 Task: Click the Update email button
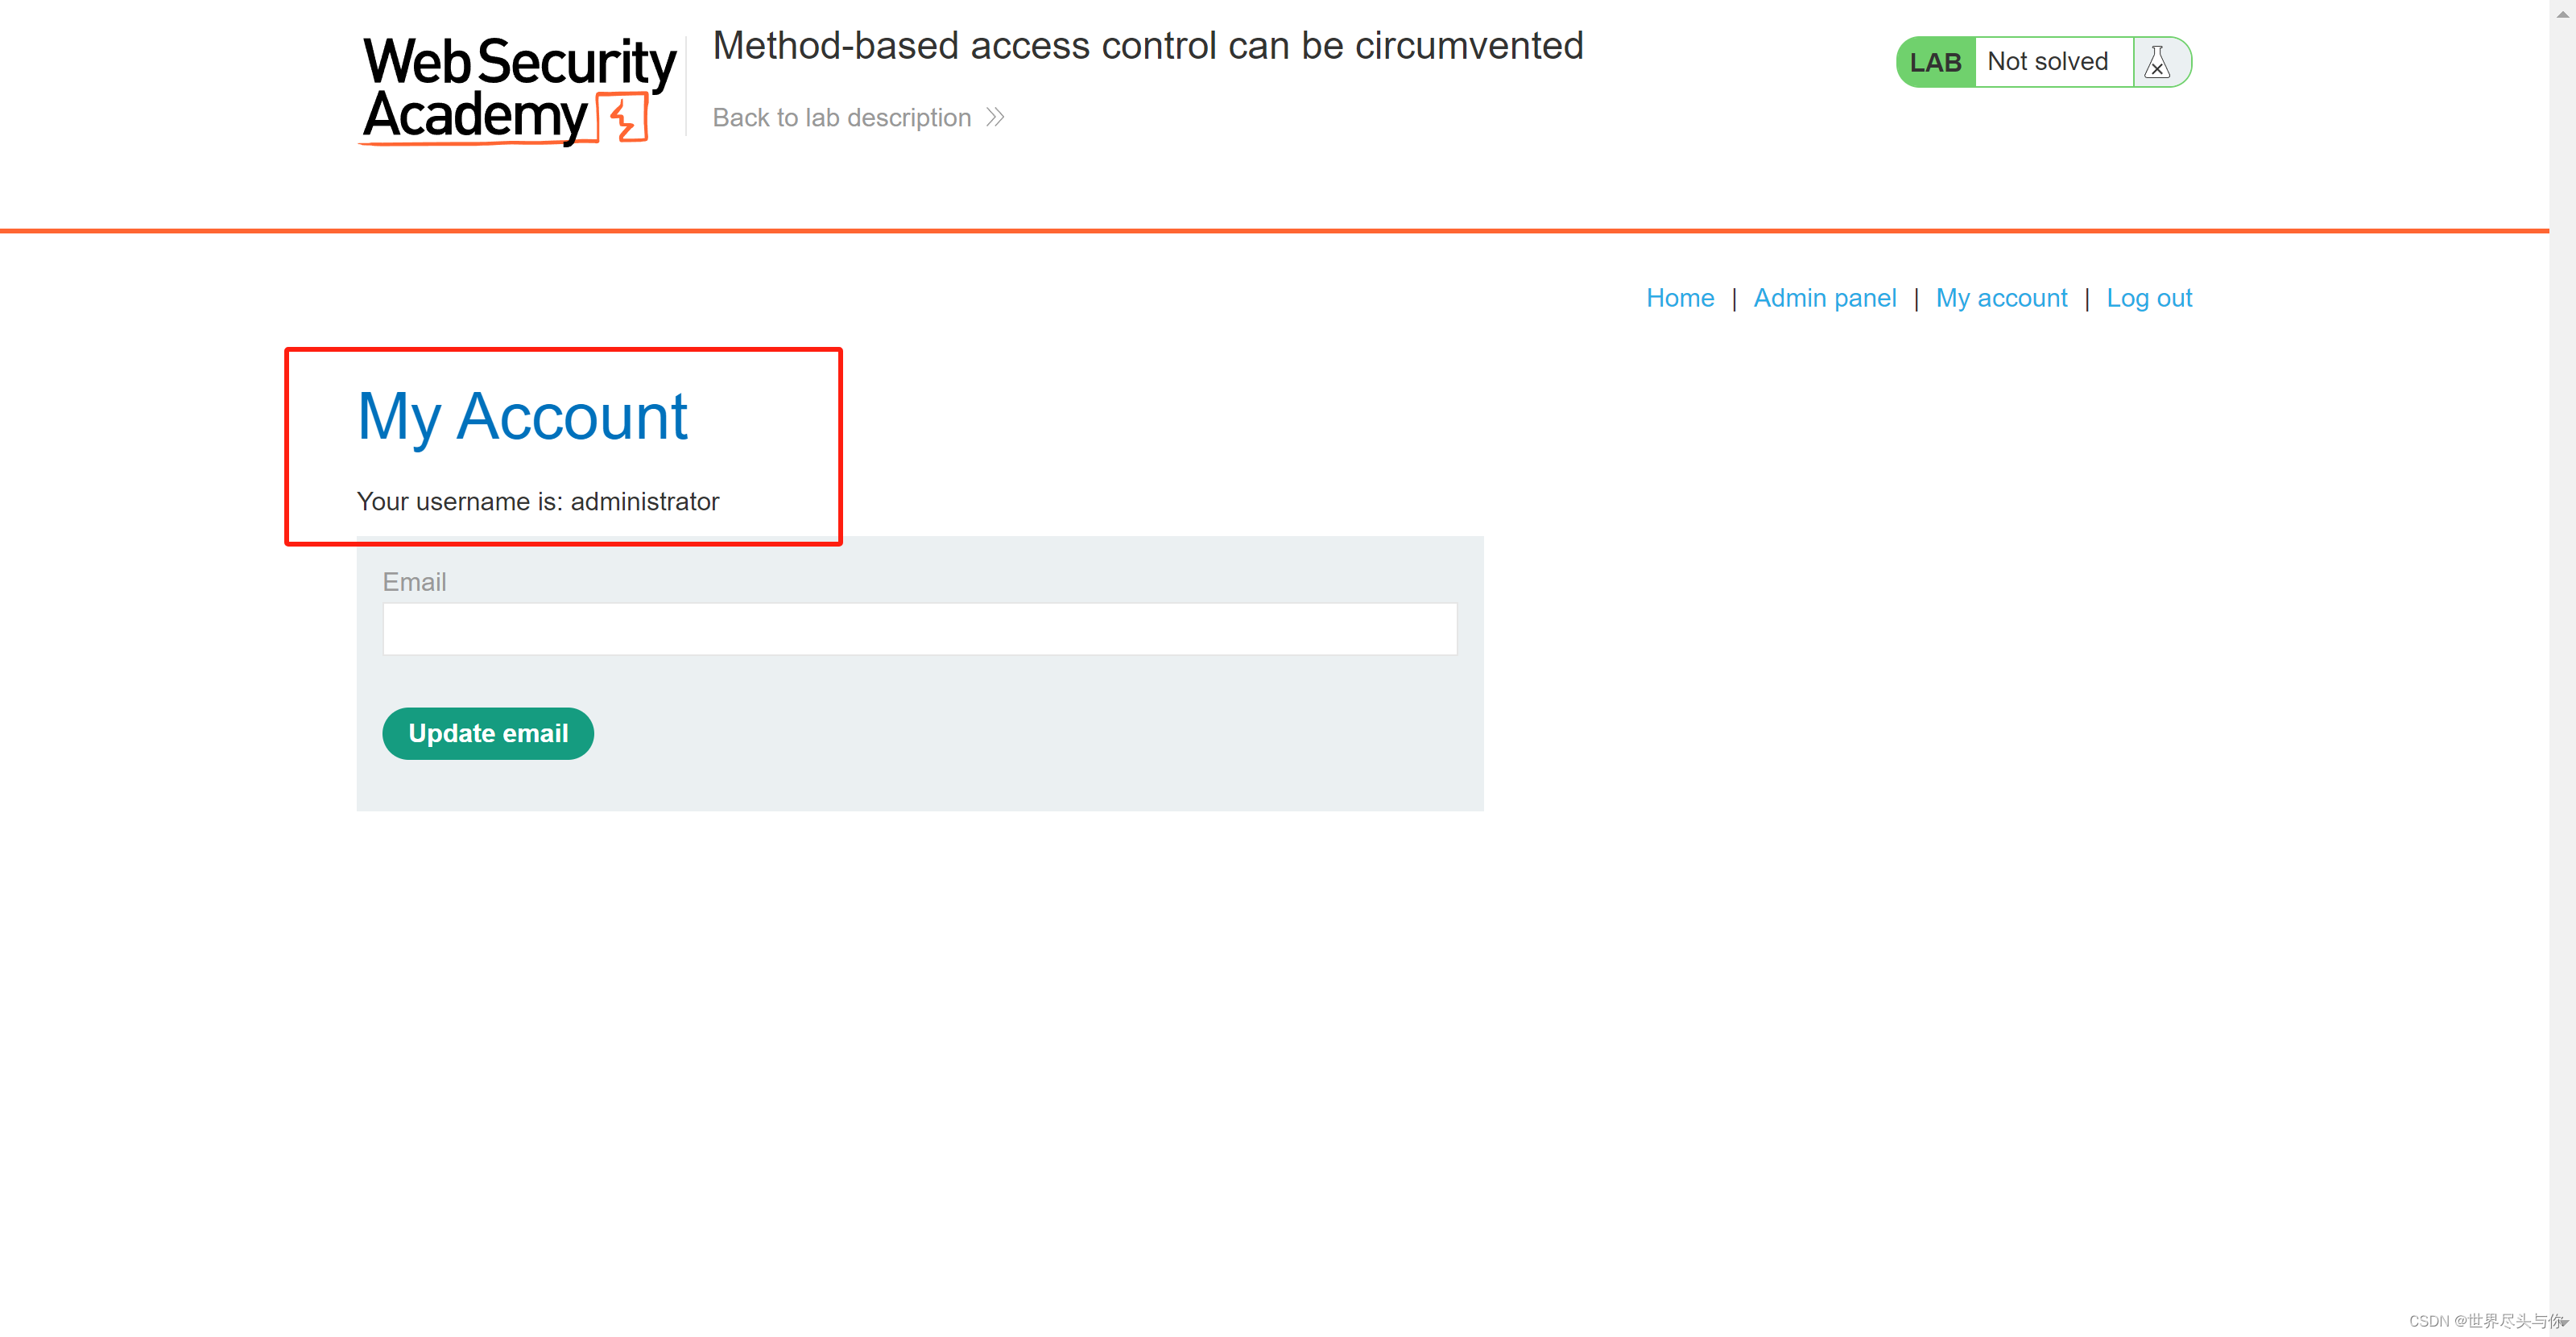point(492,732)
